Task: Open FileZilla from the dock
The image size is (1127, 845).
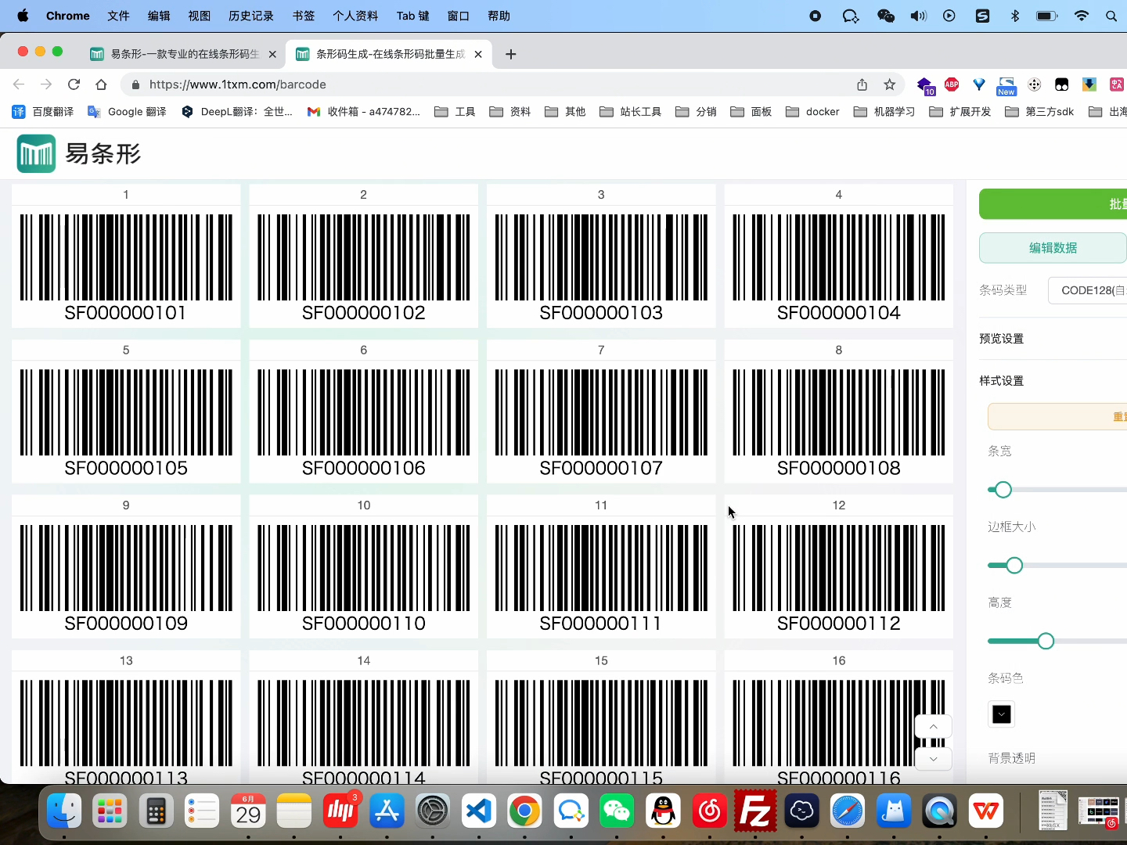Action: coord(755,811)
